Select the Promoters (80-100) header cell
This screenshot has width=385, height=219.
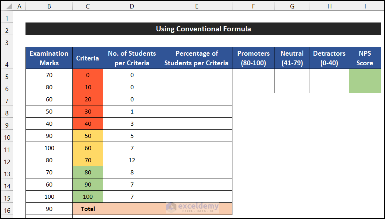[x=253, y=58]
